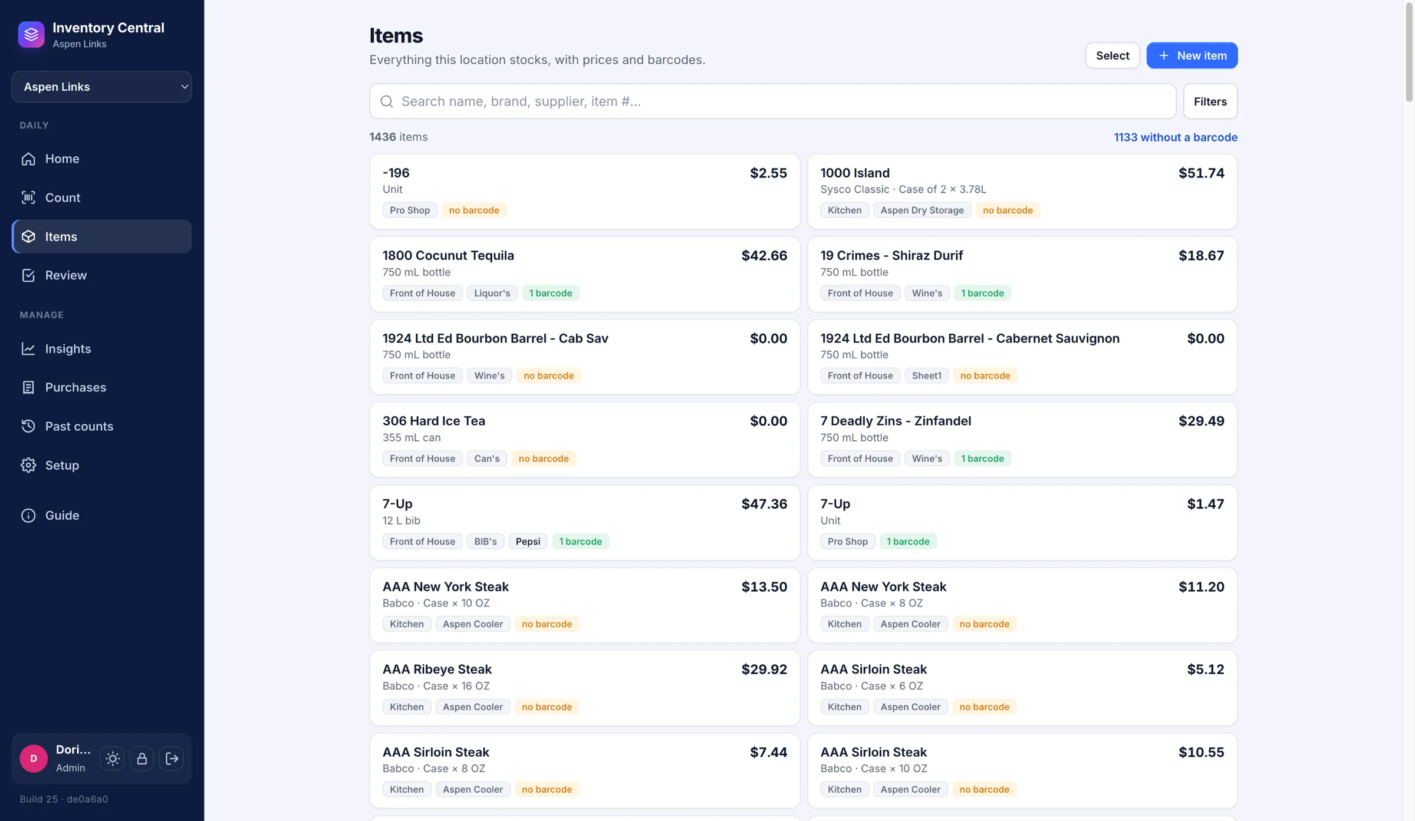Click the Purchases receipt icon
The width and height of the screenshot is (1415, 821).
click(28, 387)
